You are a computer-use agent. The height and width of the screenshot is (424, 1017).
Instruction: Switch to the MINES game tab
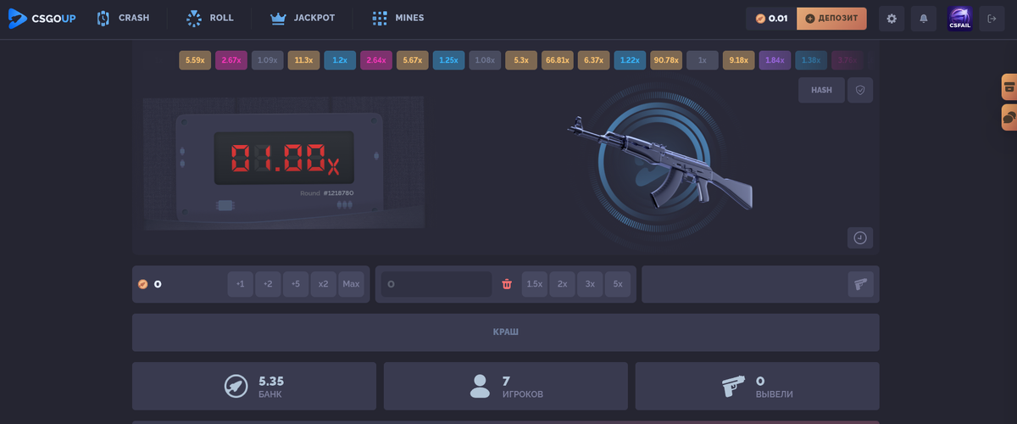click(x=398, y=18)
